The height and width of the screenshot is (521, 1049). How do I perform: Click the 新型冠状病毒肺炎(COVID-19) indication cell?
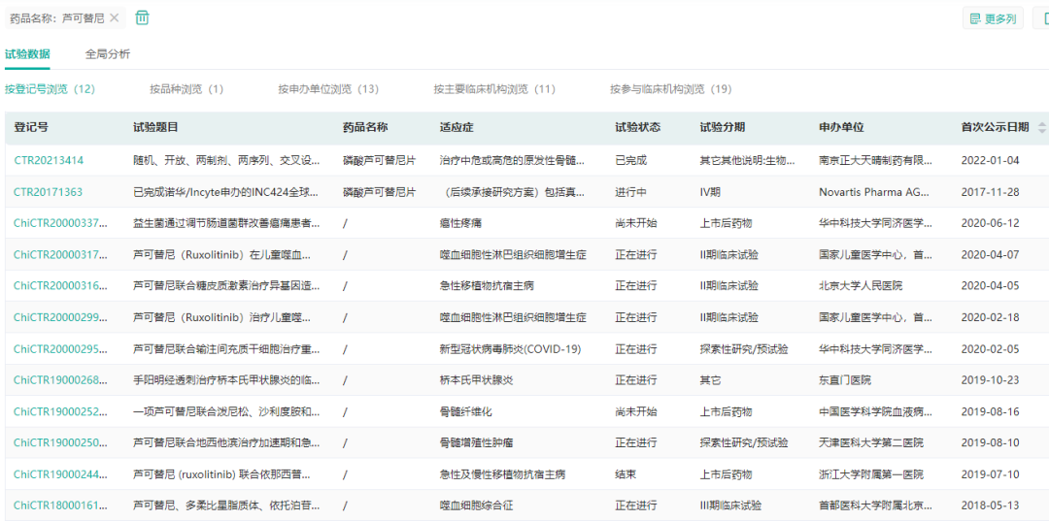click(510, 349)
